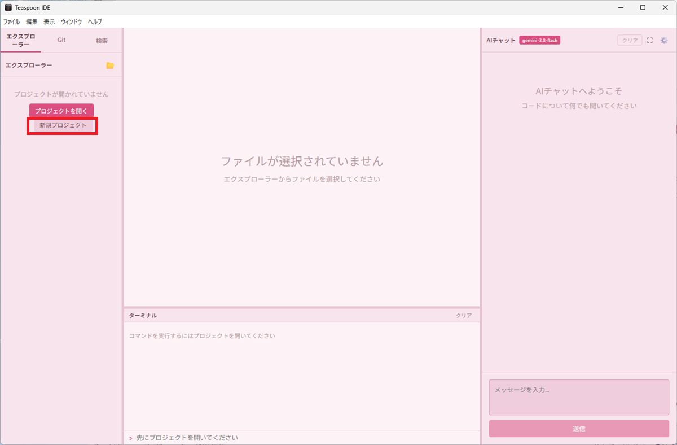Click the AIチャット panel title
The width and height of the screenshot is (677, 445).
point(501,41)
